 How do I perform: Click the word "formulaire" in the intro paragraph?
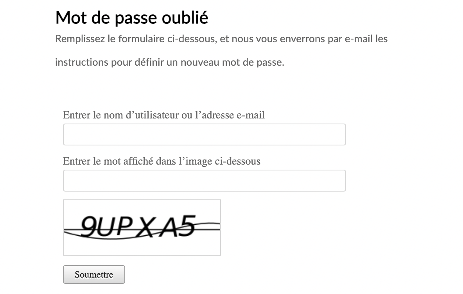[142, 39]
